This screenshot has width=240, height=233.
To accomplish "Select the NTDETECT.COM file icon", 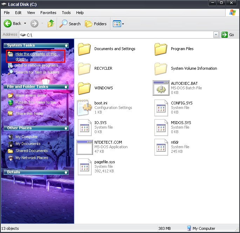I will point(85,147).
